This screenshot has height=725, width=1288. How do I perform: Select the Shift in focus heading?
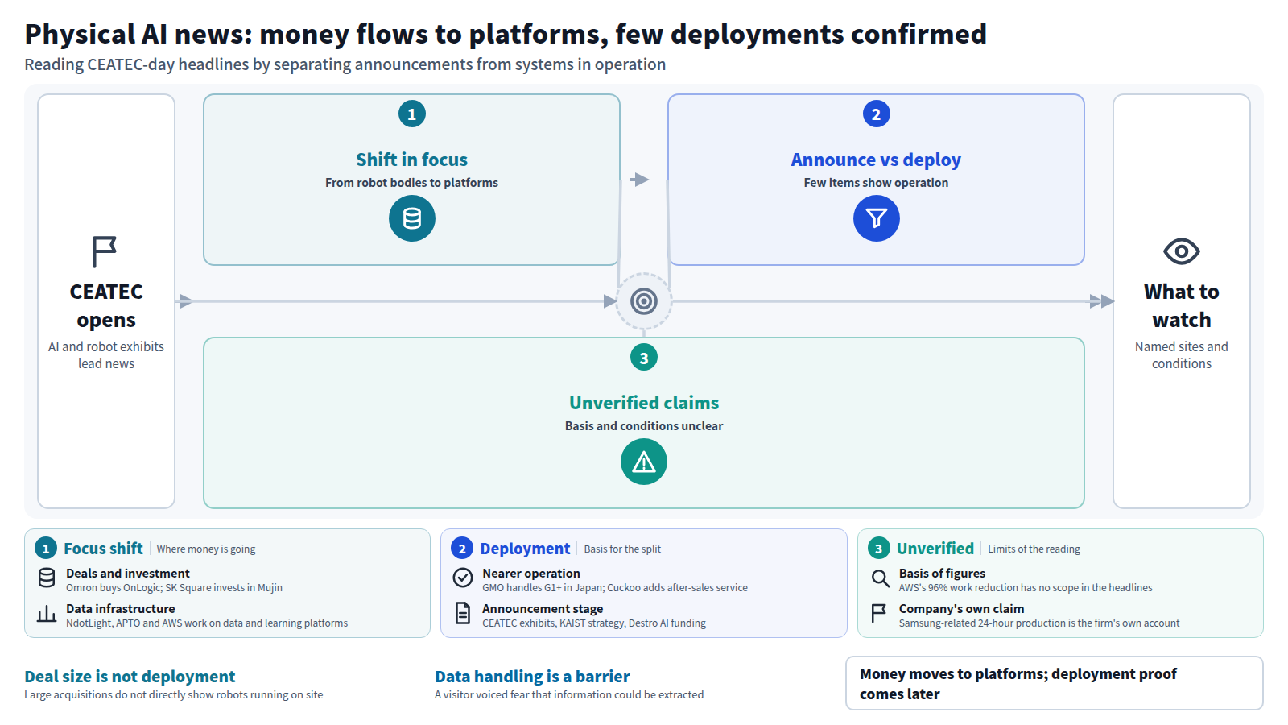(x=412, y=159)
